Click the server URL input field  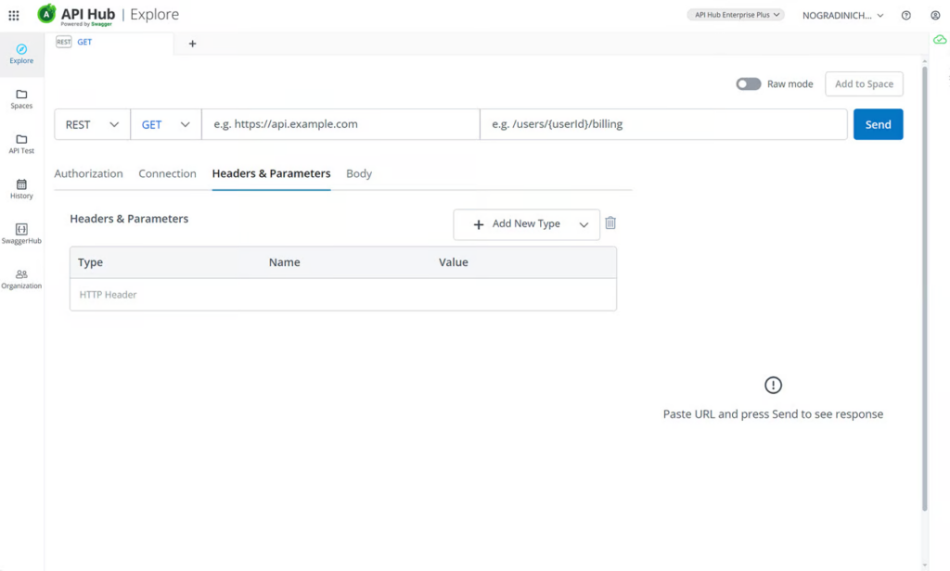coord(340,125)
